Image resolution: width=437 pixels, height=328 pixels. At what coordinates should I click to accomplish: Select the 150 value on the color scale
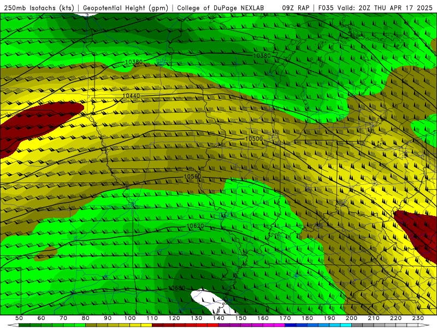(x=241, y=318)
